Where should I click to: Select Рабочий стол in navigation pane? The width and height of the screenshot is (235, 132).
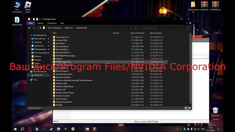[x=40, y=38]
